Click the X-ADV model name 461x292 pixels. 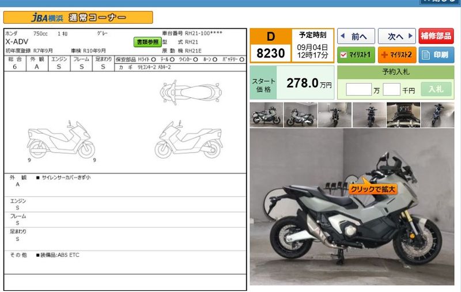pos(17,41)
